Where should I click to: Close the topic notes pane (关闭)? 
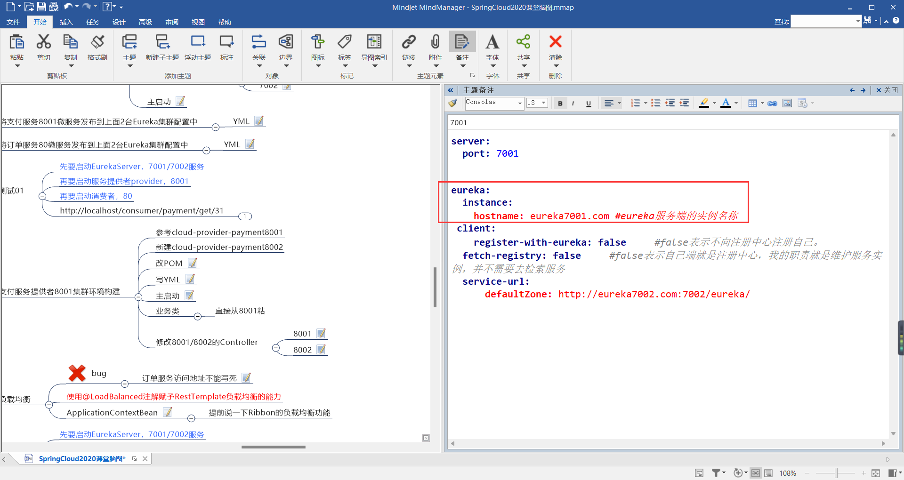point(887,90)
